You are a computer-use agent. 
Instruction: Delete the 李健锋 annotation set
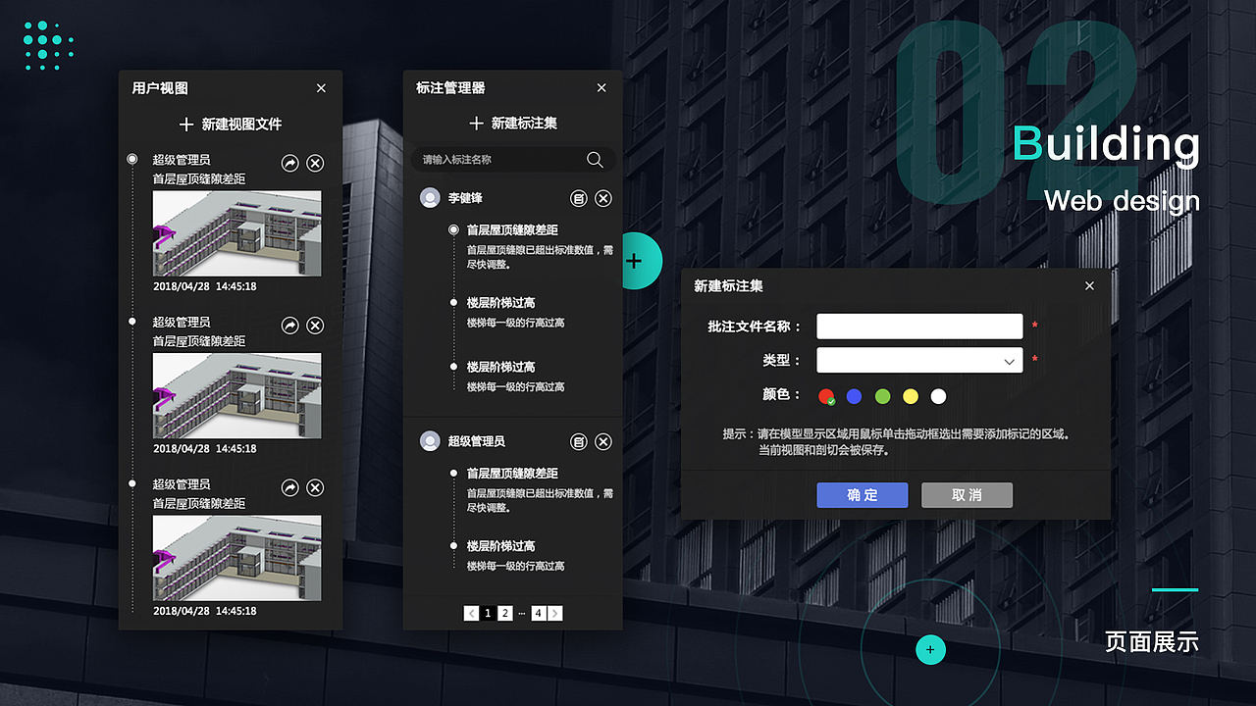pyautogui.click(x=603, y=198)
